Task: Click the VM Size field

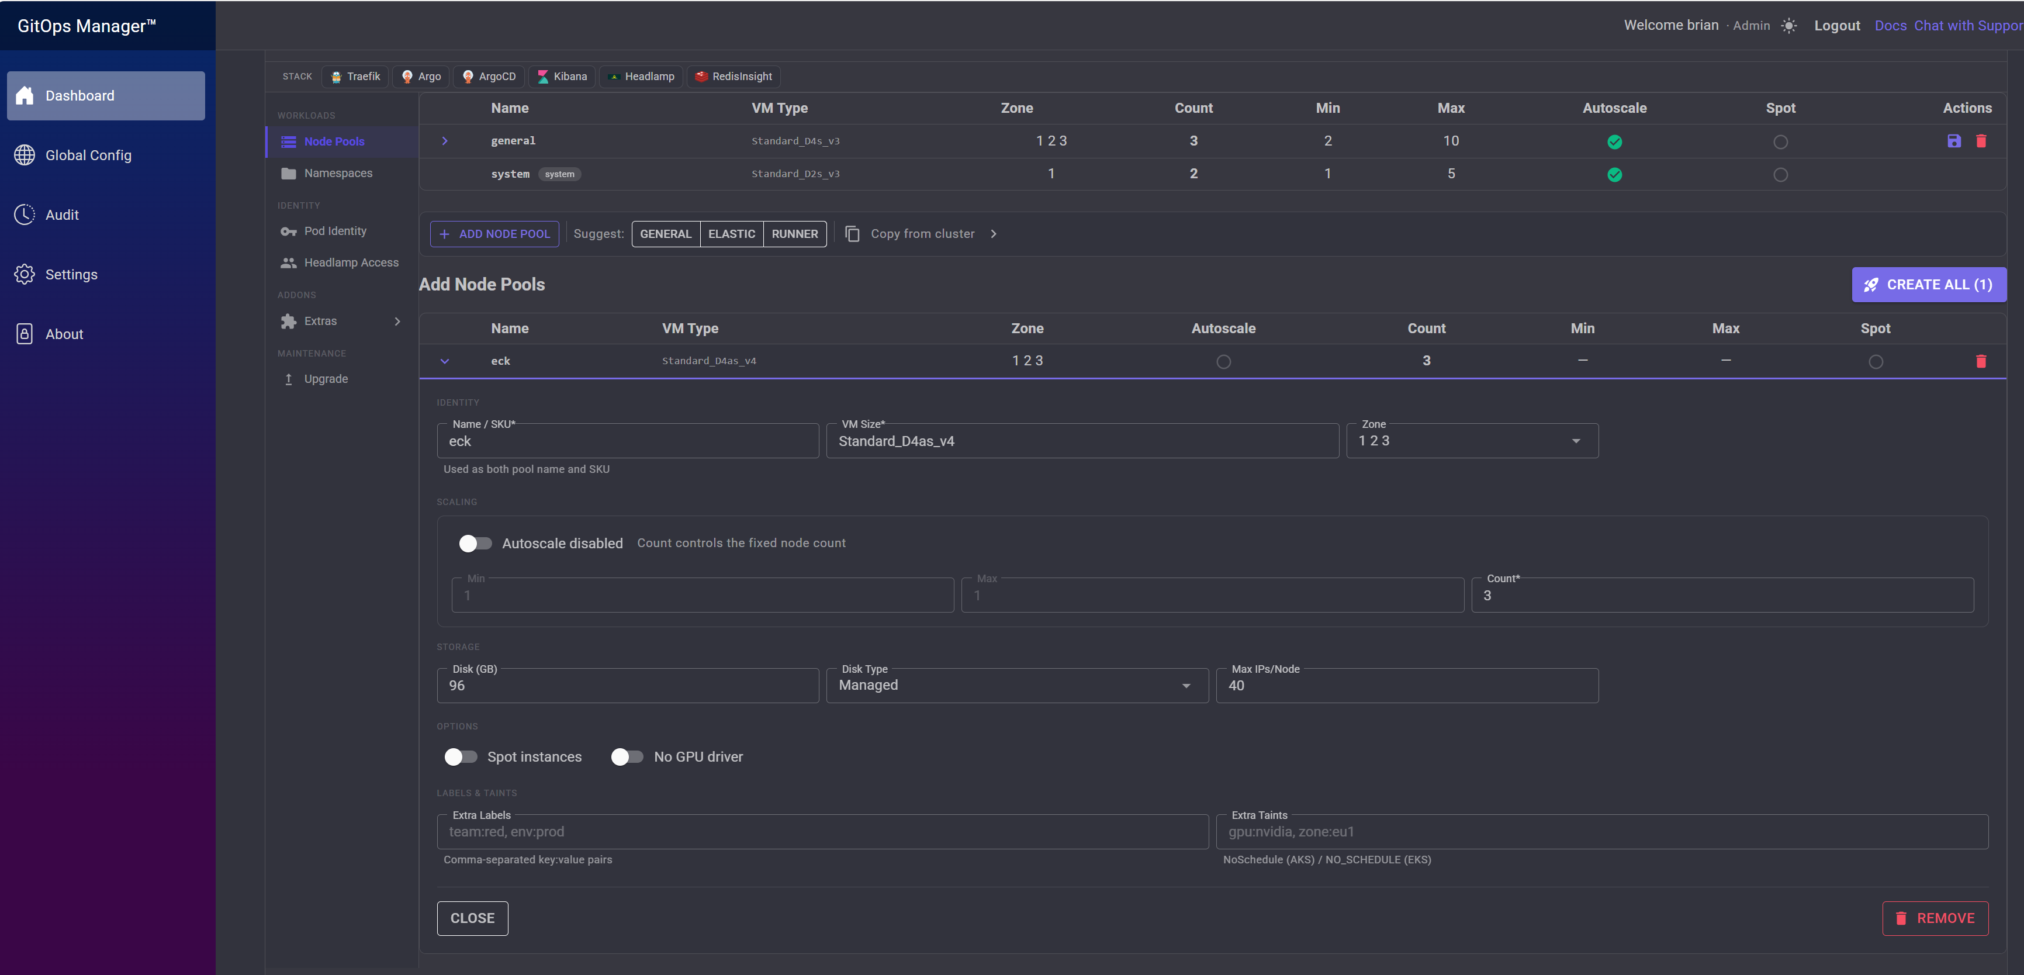Action: click(1082, 441)
